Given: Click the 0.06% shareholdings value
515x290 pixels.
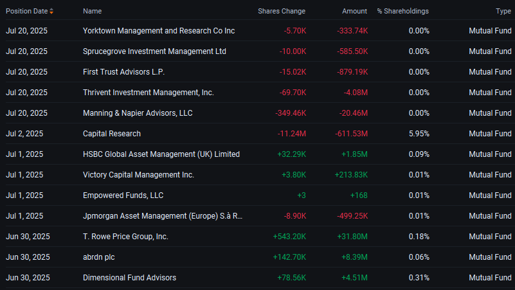Looking at the screenshot, I should pos(419,257).
